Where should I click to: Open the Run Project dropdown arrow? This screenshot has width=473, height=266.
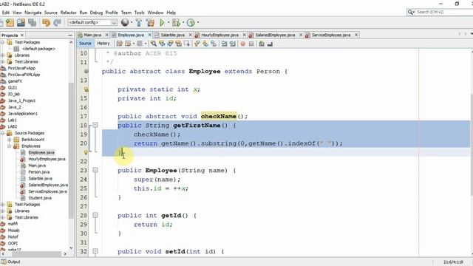[169, 23]
